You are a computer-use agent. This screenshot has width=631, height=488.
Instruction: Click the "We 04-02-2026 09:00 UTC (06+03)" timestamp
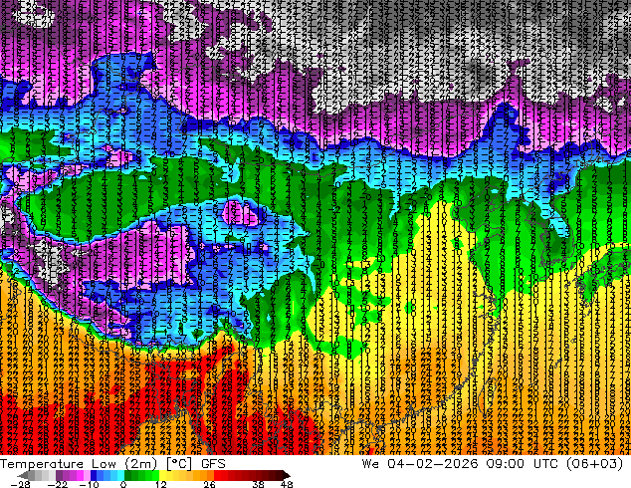pyautogui.click(x=493, y=464)
